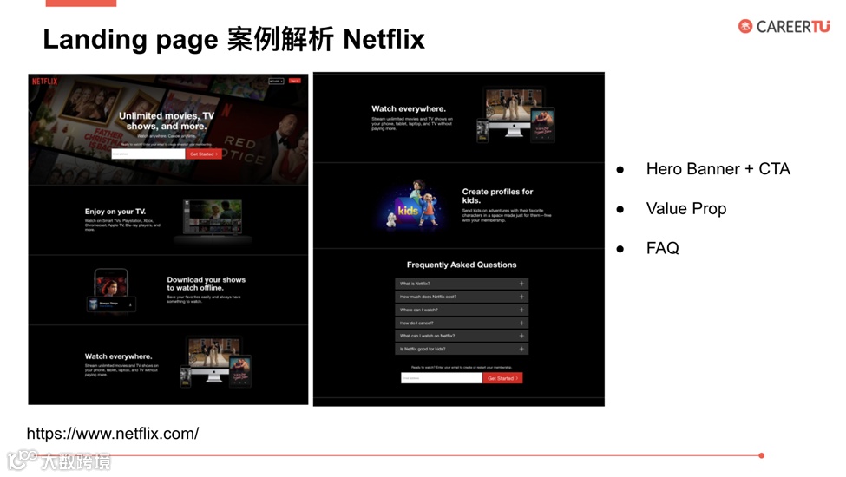Expand 'How much does Netflix cost?' question

point(462,297)
